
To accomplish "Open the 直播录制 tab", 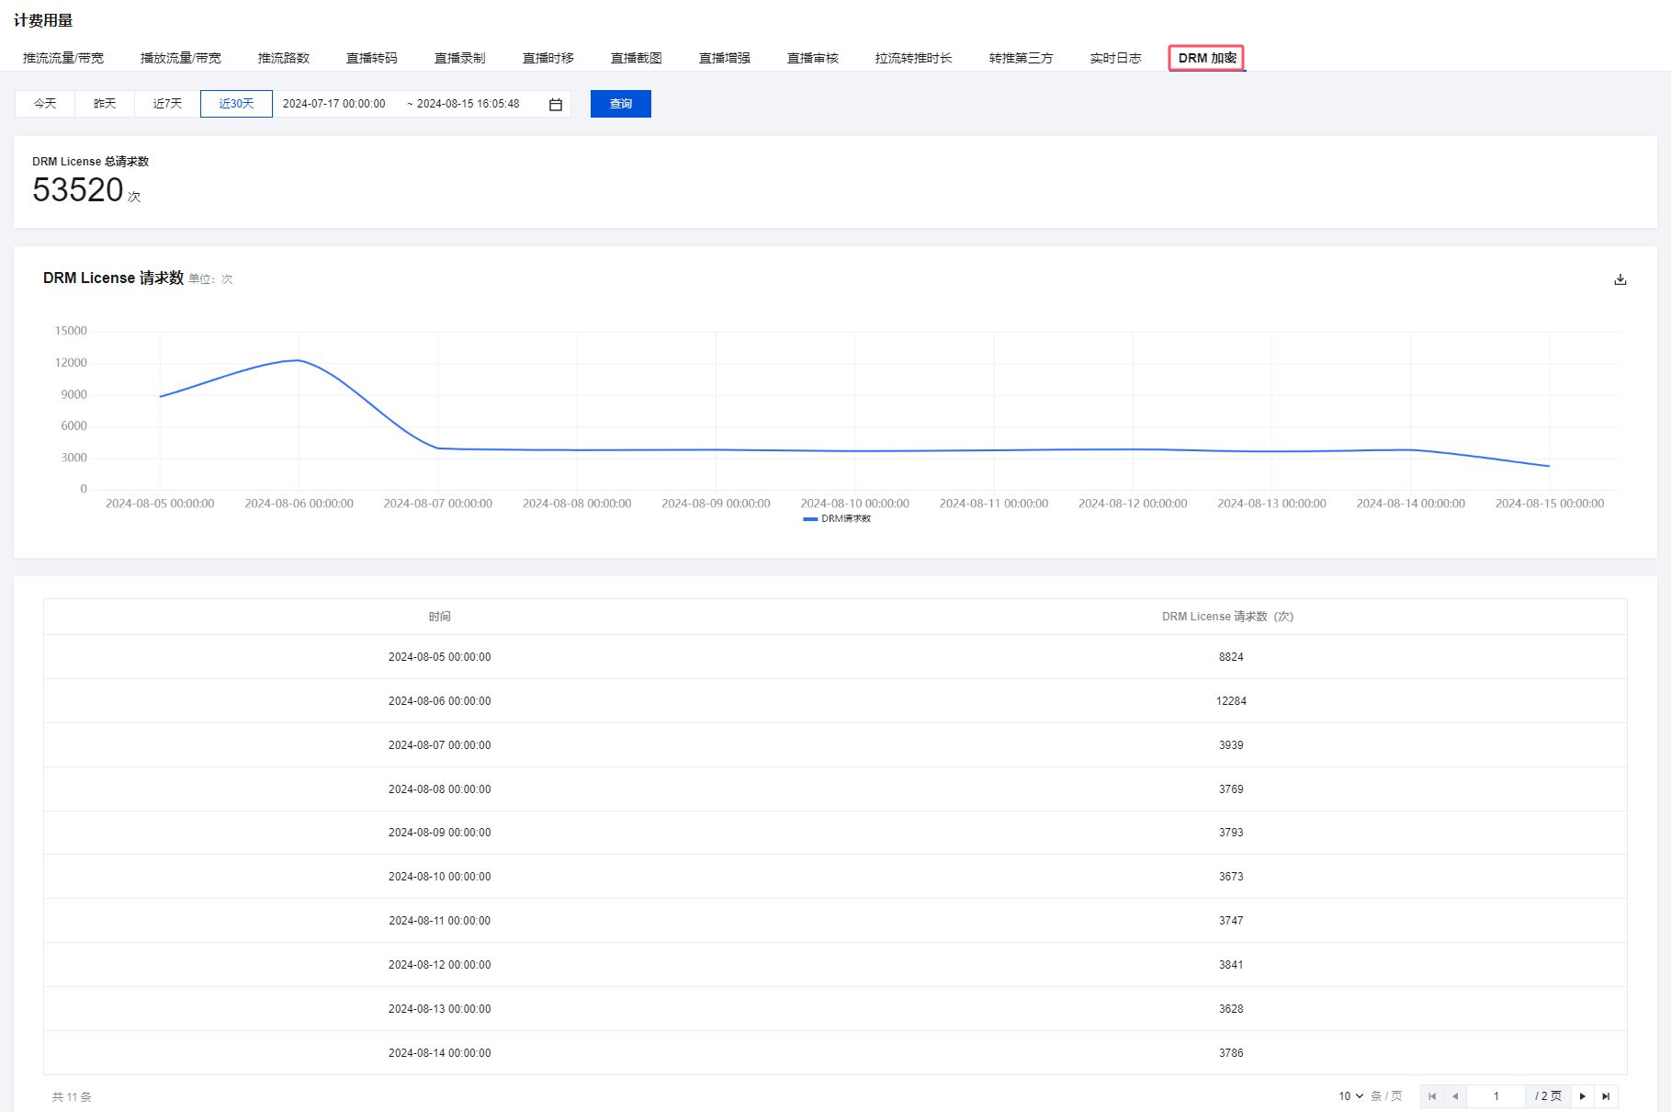I will pos(459,58).
